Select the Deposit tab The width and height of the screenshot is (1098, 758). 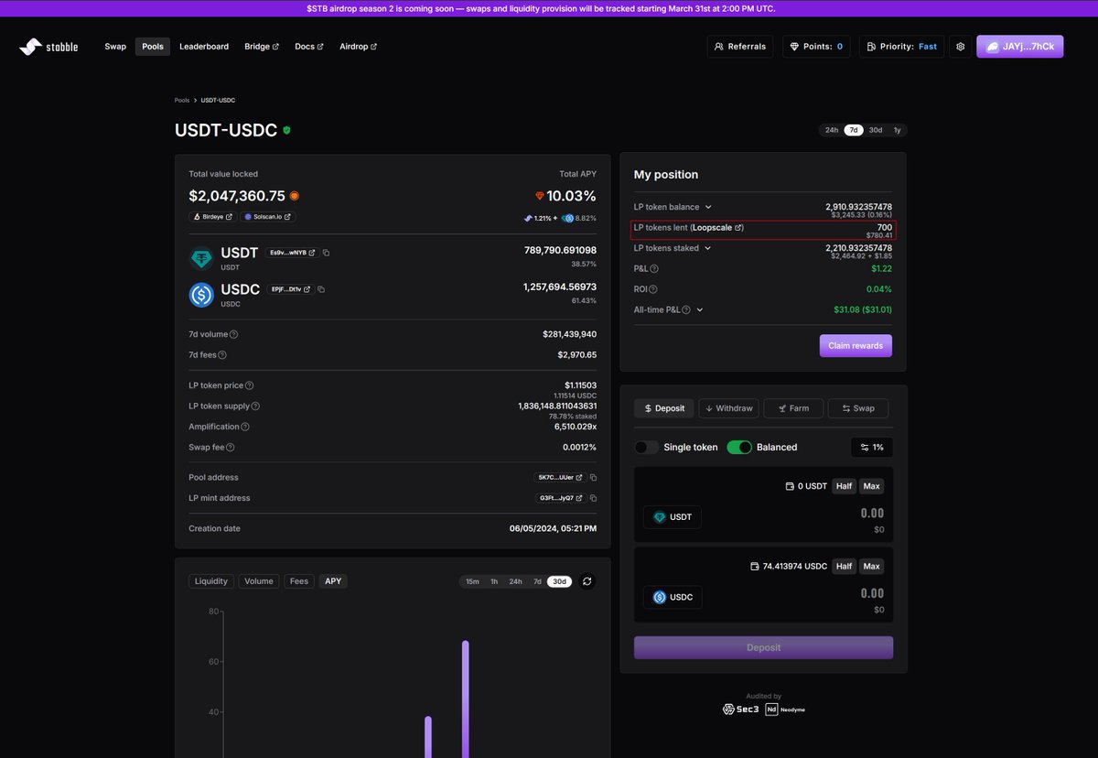[664, 408]
